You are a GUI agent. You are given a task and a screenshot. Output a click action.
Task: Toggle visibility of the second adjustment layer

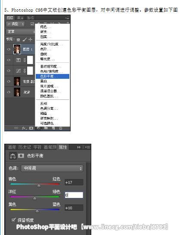pos(9,71)
